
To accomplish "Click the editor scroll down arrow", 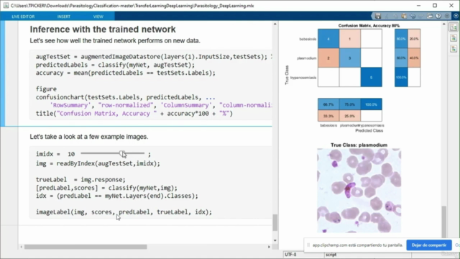I will [275, 240].
